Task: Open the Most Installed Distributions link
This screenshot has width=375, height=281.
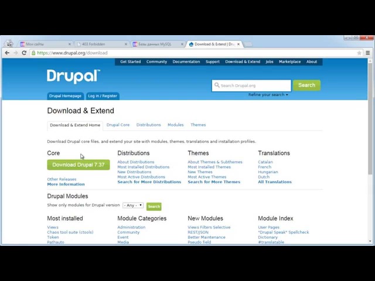Action: pos(143,167)
